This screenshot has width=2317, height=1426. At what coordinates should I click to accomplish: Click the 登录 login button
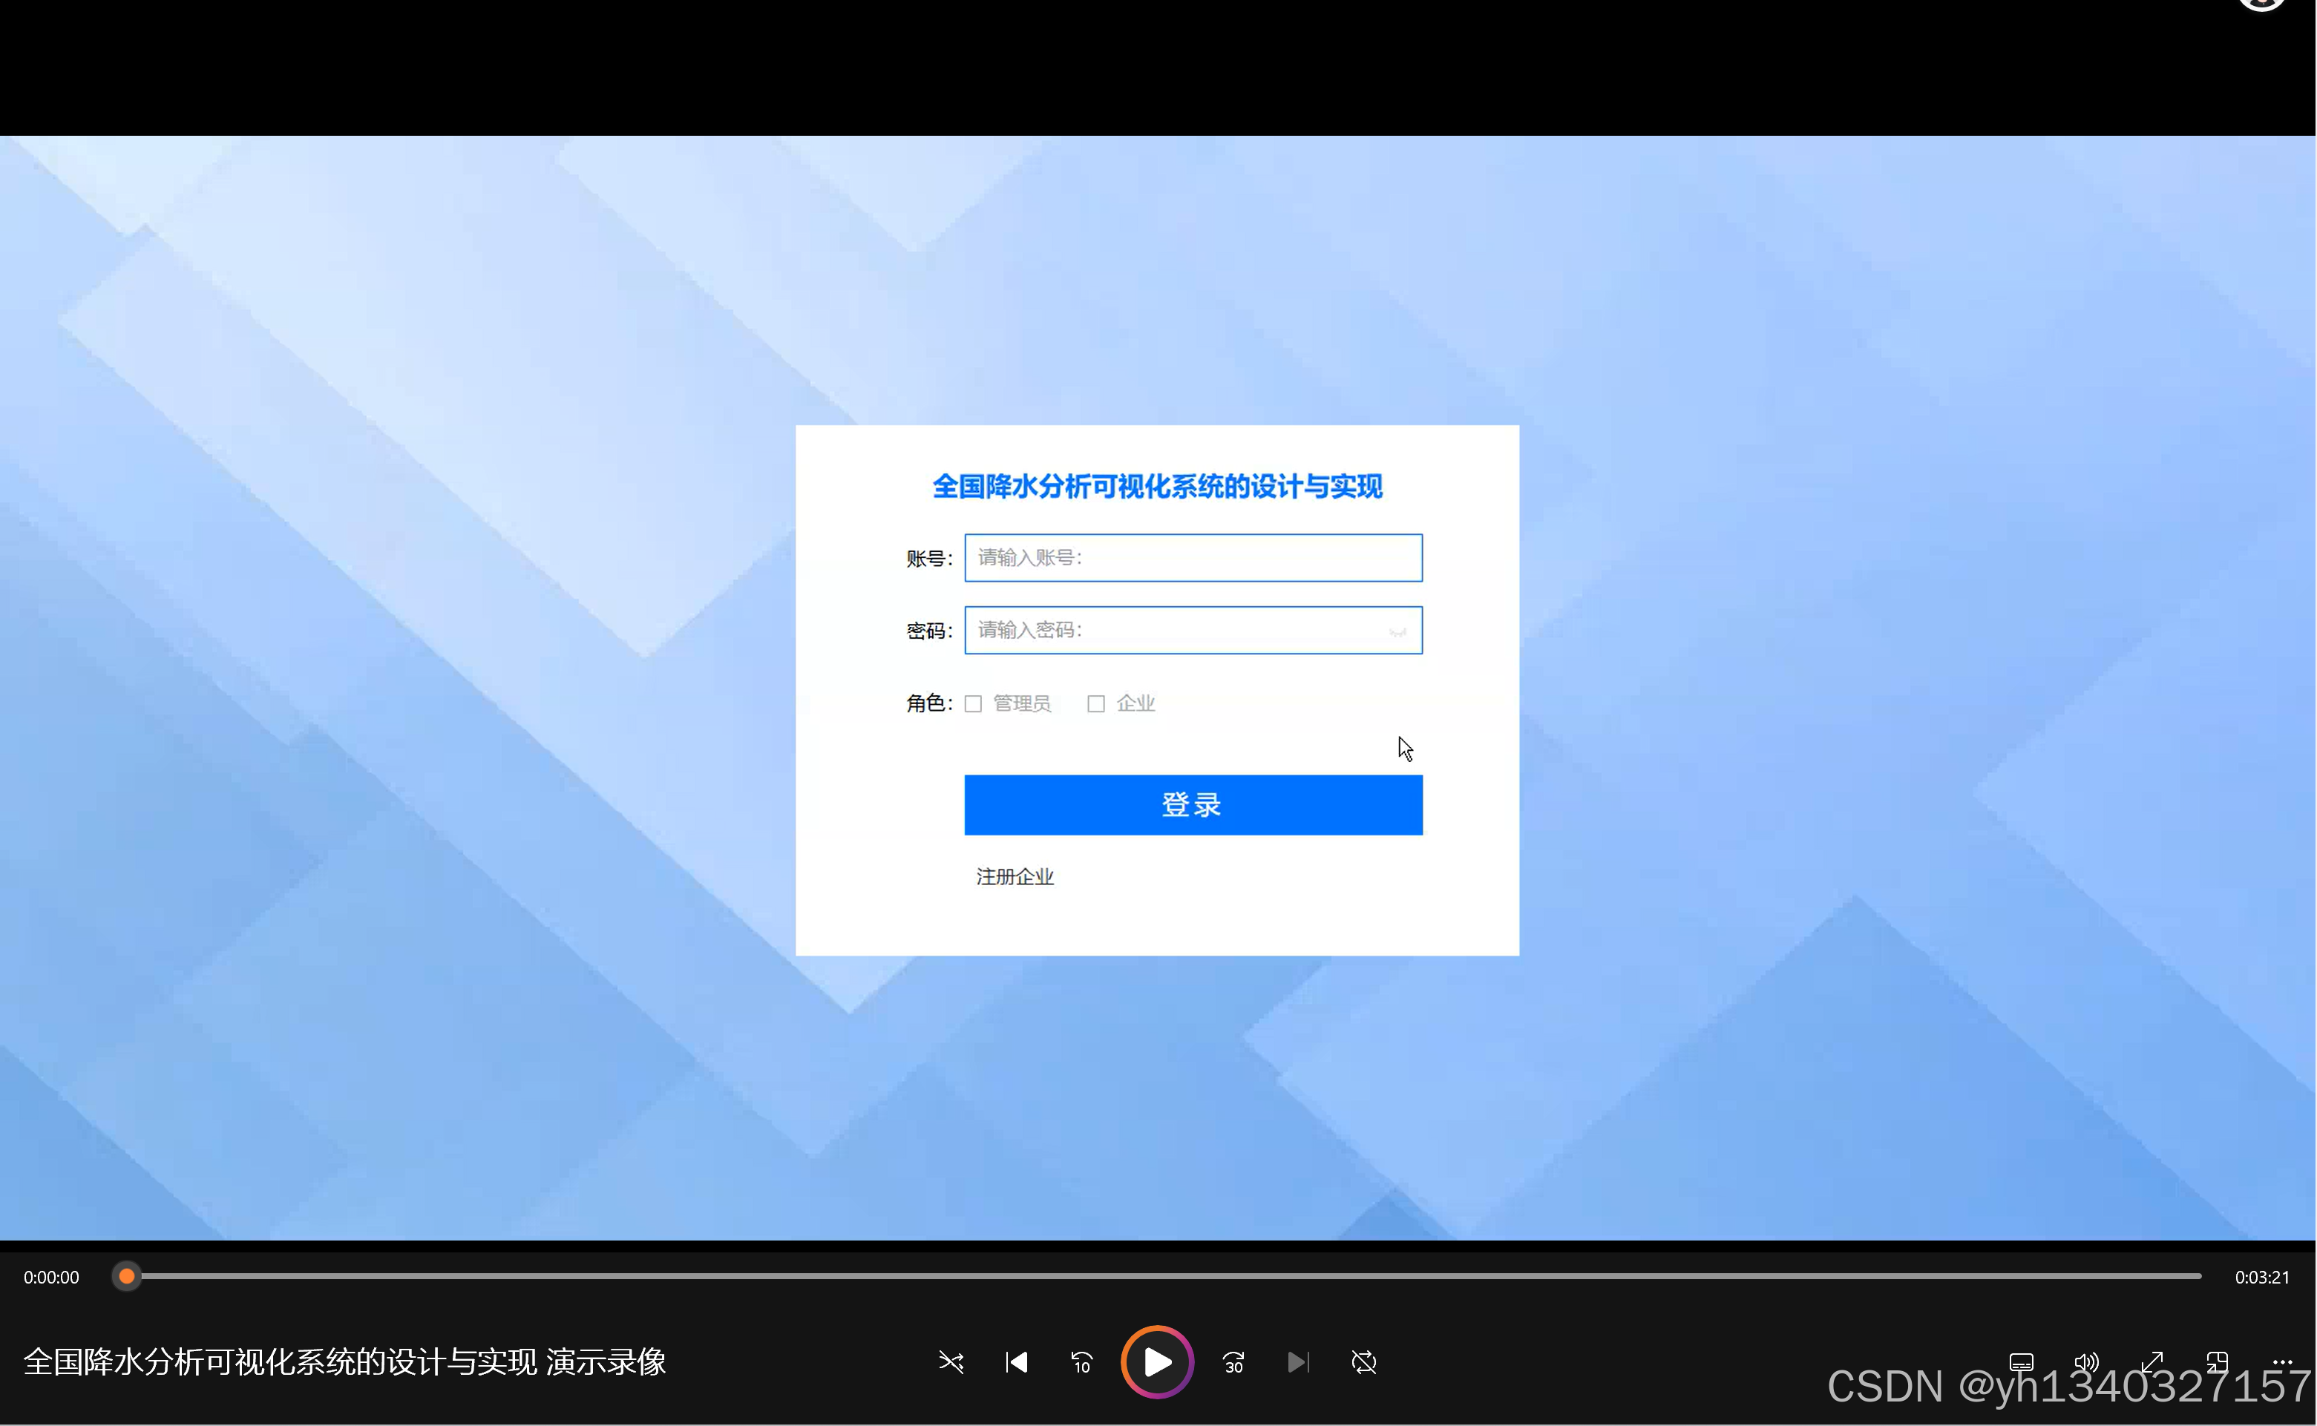[x=1193, y=804]
